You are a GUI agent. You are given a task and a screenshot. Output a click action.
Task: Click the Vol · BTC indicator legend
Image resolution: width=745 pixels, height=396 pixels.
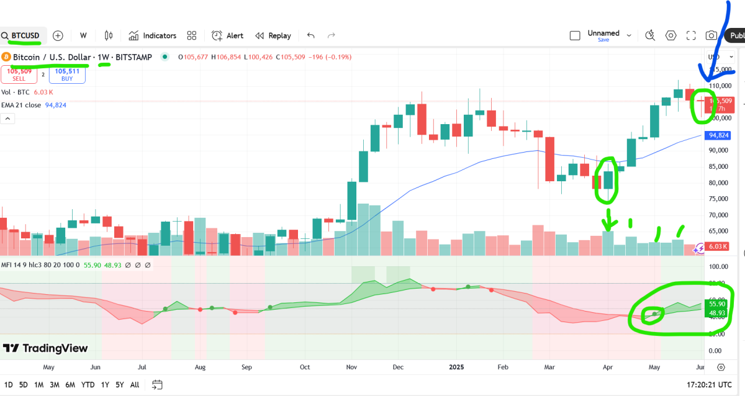(x=15, y=92)
